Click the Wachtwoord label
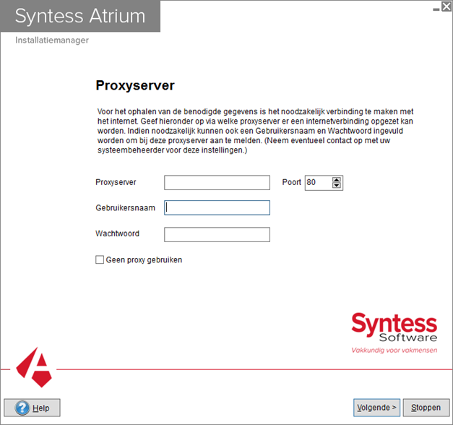This screenshot has width=453, height=425. (x=117, y=233)
